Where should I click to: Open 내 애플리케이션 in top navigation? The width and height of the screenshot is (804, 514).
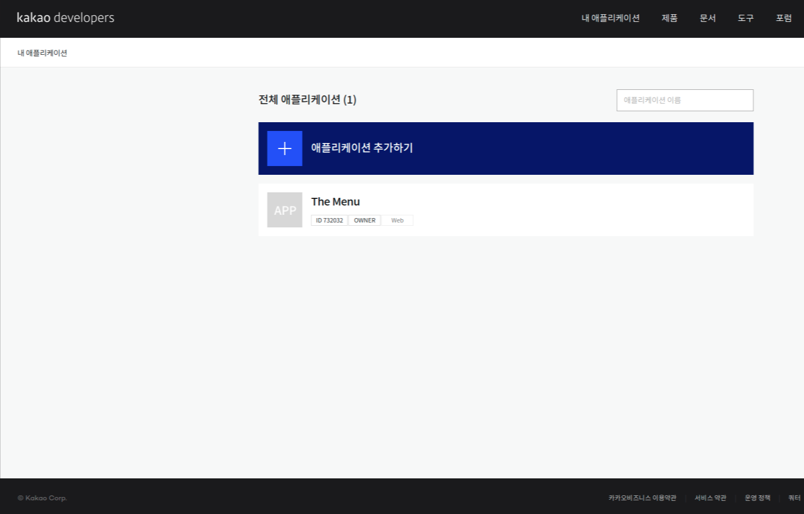tap(610, 18)
